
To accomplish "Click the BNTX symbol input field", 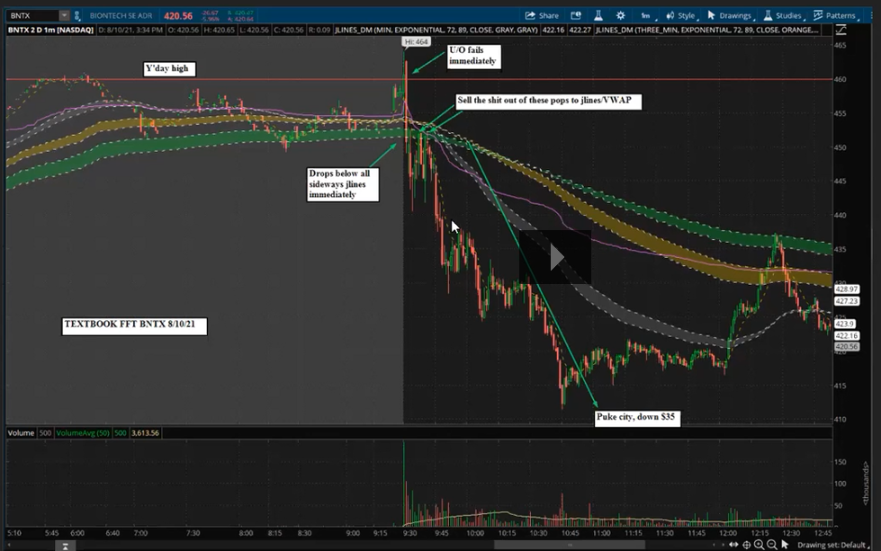I will pos(32,15).
